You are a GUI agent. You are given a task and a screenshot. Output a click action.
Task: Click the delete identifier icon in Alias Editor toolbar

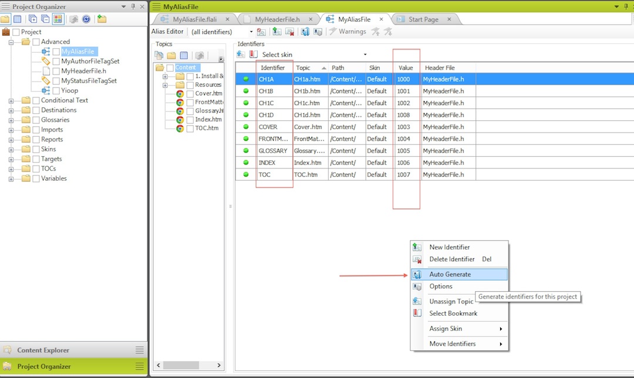click(x=289, y=31)
